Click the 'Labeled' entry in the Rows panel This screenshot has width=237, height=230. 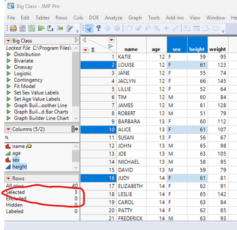tap(15, 211)
